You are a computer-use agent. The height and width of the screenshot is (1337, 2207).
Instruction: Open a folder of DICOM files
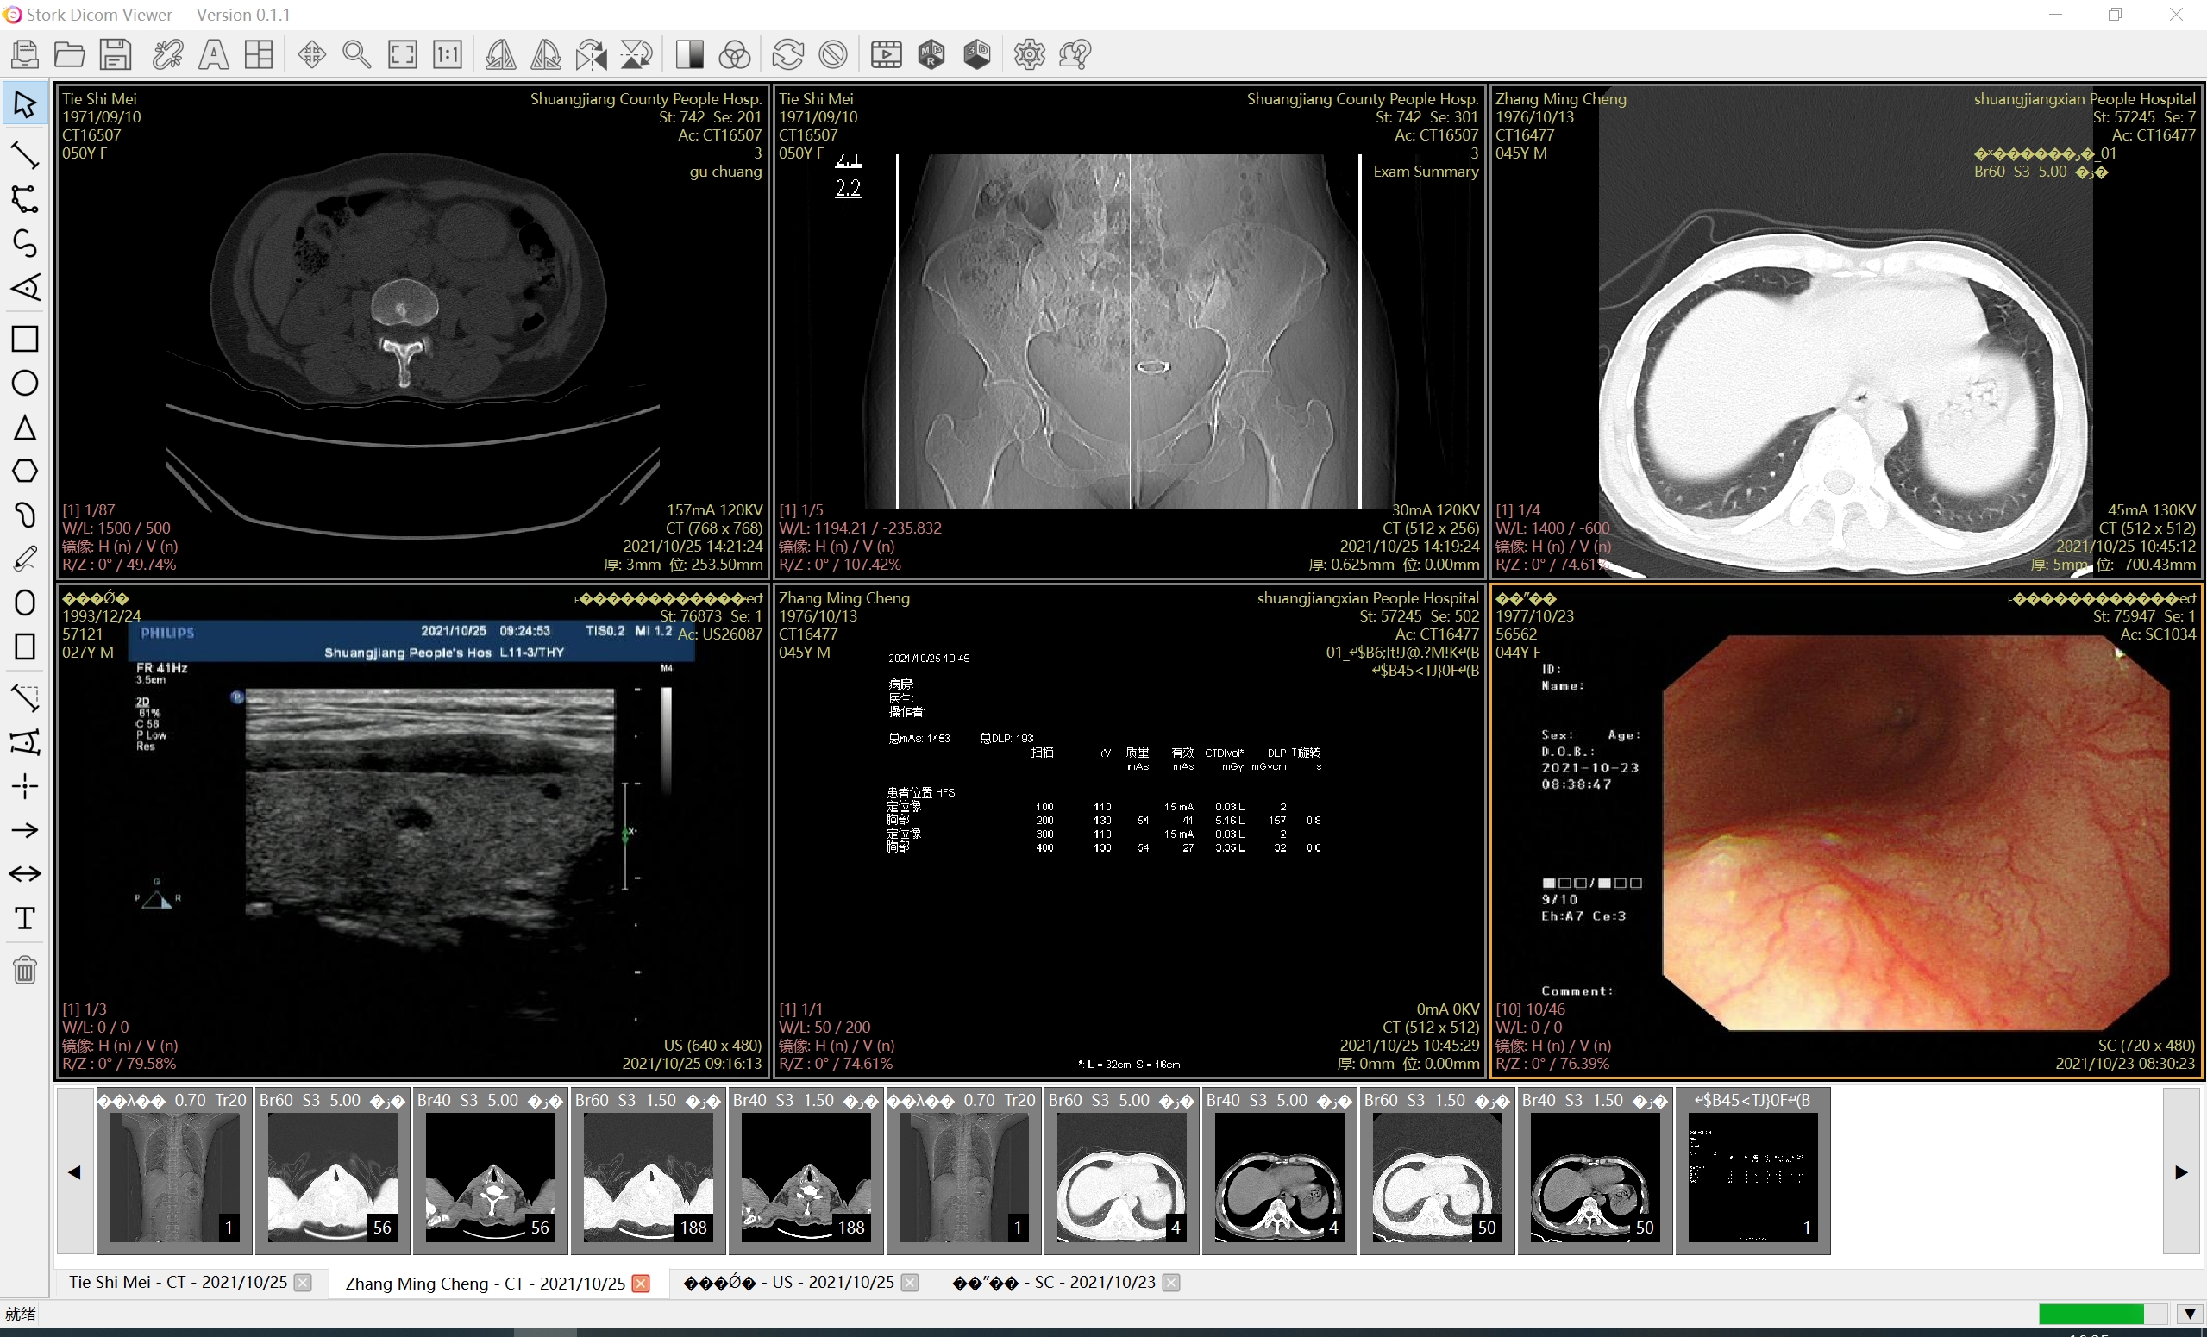click(x=70, y=54)
